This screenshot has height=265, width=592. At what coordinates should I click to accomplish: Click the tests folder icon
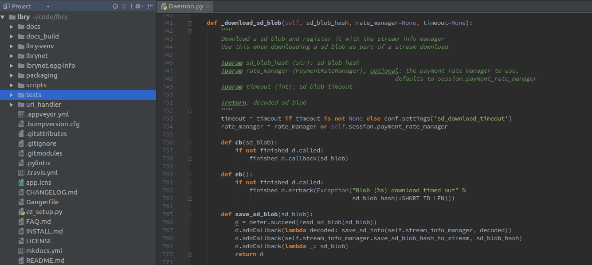click(x=21, y=95)
